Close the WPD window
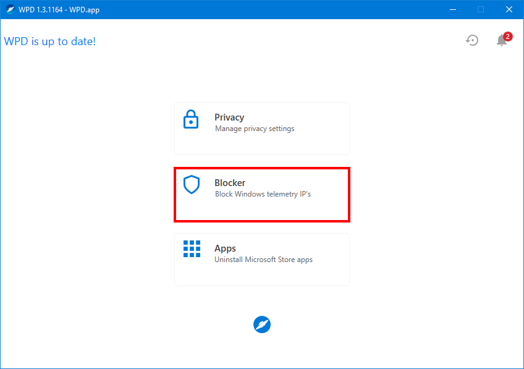The image size is (524, 369). (x=509, y=9)
